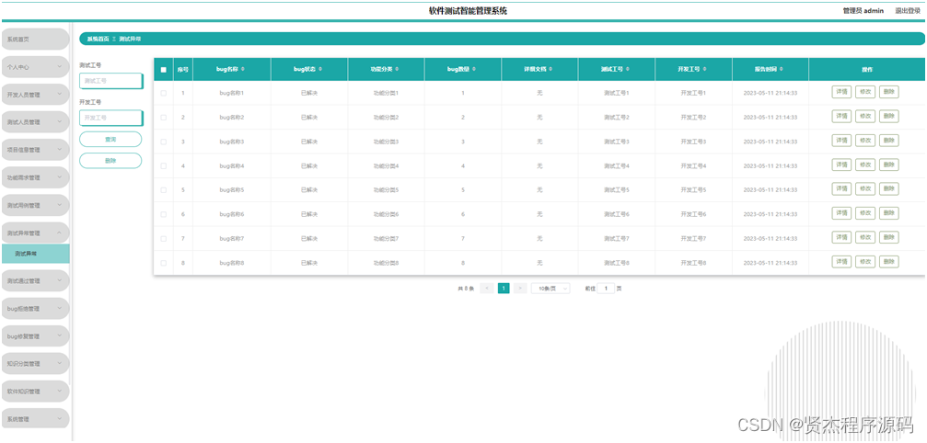The image size is (927, 443).
Task: Sort by 报告时间 using its sort icon
Action: tap(781, 70)
